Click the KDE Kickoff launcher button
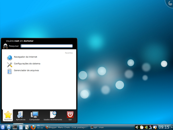 tap(3, 127)
